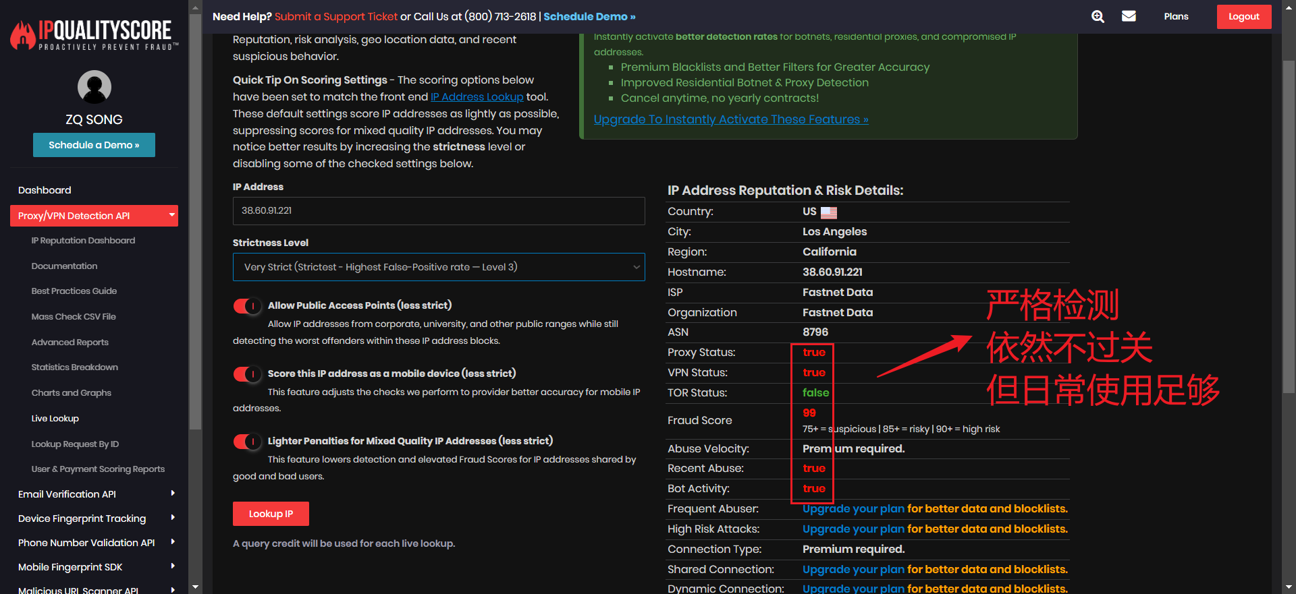The image size is (1296, 594).
Task: Click the page right-side scrollbar
Action: tap(1289, 228)
